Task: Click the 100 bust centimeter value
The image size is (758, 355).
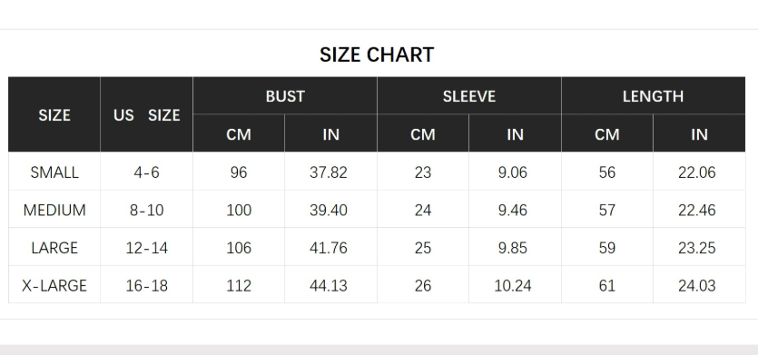Action: coord(239,210)
